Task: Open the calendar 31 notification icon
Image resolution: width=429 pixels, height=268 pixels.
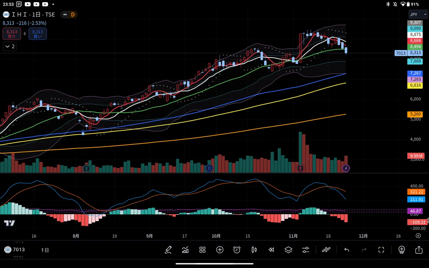Action: point(19,4)
